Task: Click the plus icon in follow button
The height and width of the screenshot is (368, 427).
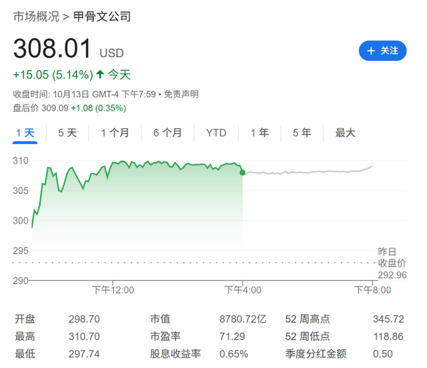Action: pos(371,50)
